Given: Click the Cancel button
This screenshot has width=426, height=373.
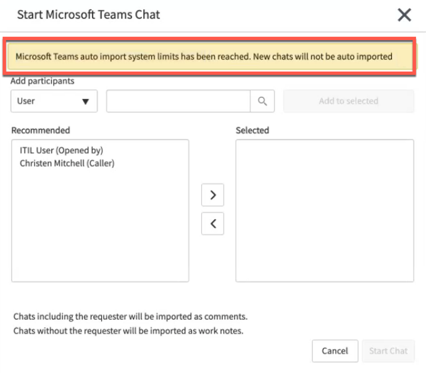Looking at the screenshot, I should [335, 351].
